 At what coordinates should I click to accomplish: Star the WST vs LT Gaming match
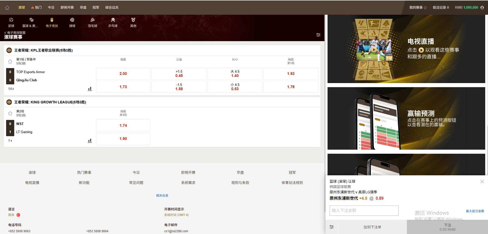(x=10, y=113)
